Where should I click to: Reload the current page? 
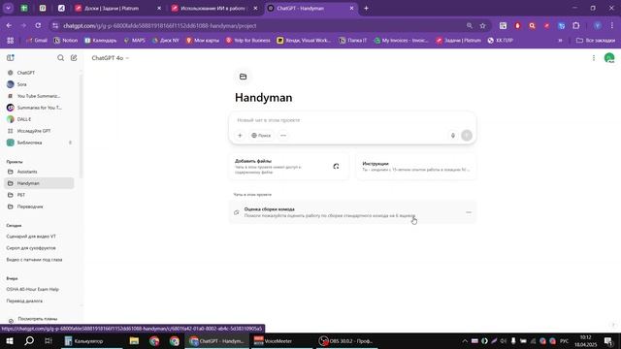click(x=38, y=26)
